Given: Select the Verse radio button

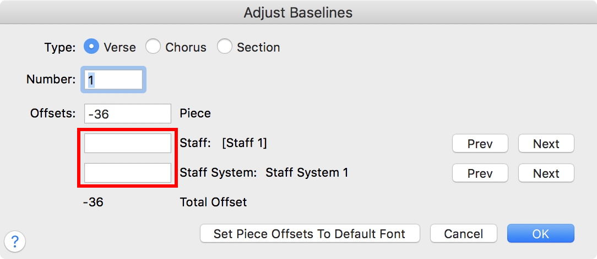Looking at the screenshot, I should point(91,47).
